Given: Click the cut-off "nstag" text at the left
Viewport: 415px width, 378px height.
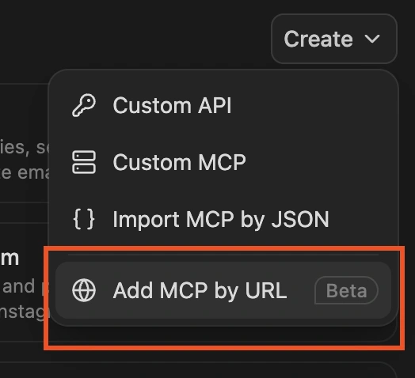Looking at the screenshot, I should pos(25,312).
